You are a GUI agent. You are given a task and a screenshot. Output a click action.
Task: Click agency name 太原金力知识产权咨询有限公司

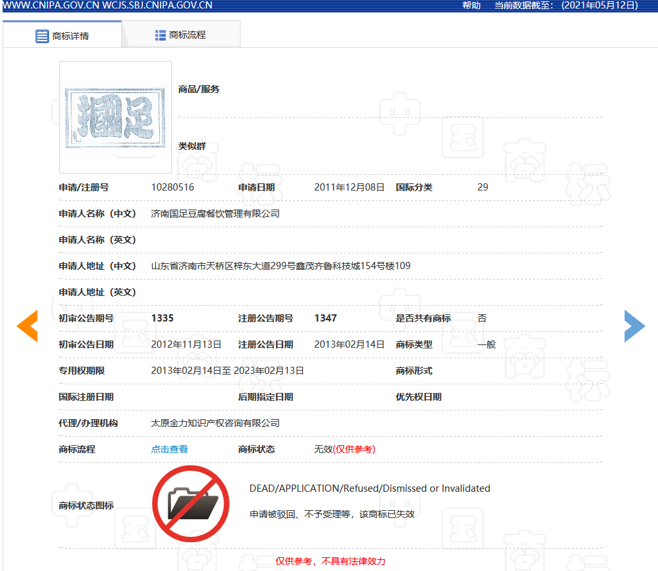tap(215, 423)
